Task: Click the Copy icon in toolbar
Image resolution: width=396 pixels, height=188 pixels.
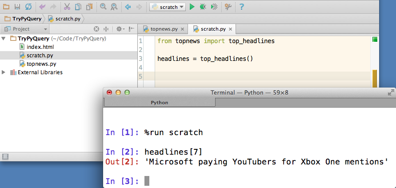Action: (78, 7)
